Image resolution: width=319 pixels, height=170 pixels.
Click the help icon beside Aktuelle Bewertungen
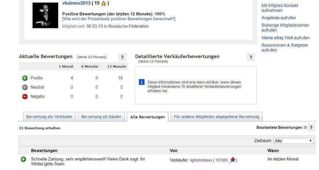click(122, 57)
